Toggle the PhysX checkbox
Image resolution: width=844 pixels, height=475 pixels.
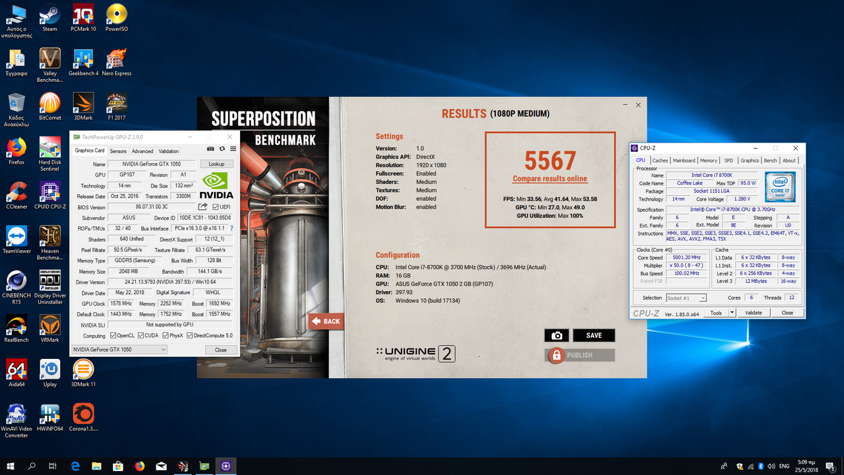click(165, 336)
